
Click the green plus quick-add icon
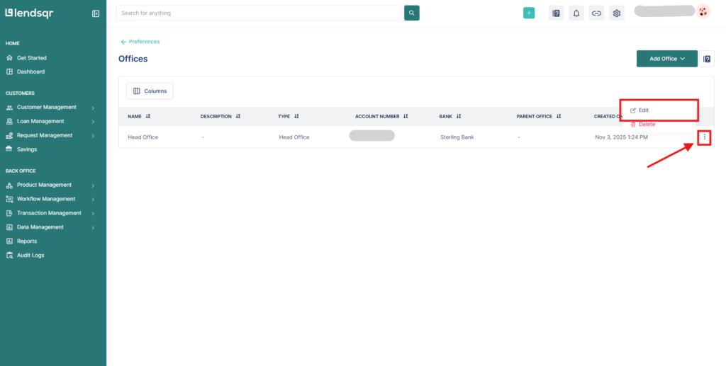(x=529, y=13)
